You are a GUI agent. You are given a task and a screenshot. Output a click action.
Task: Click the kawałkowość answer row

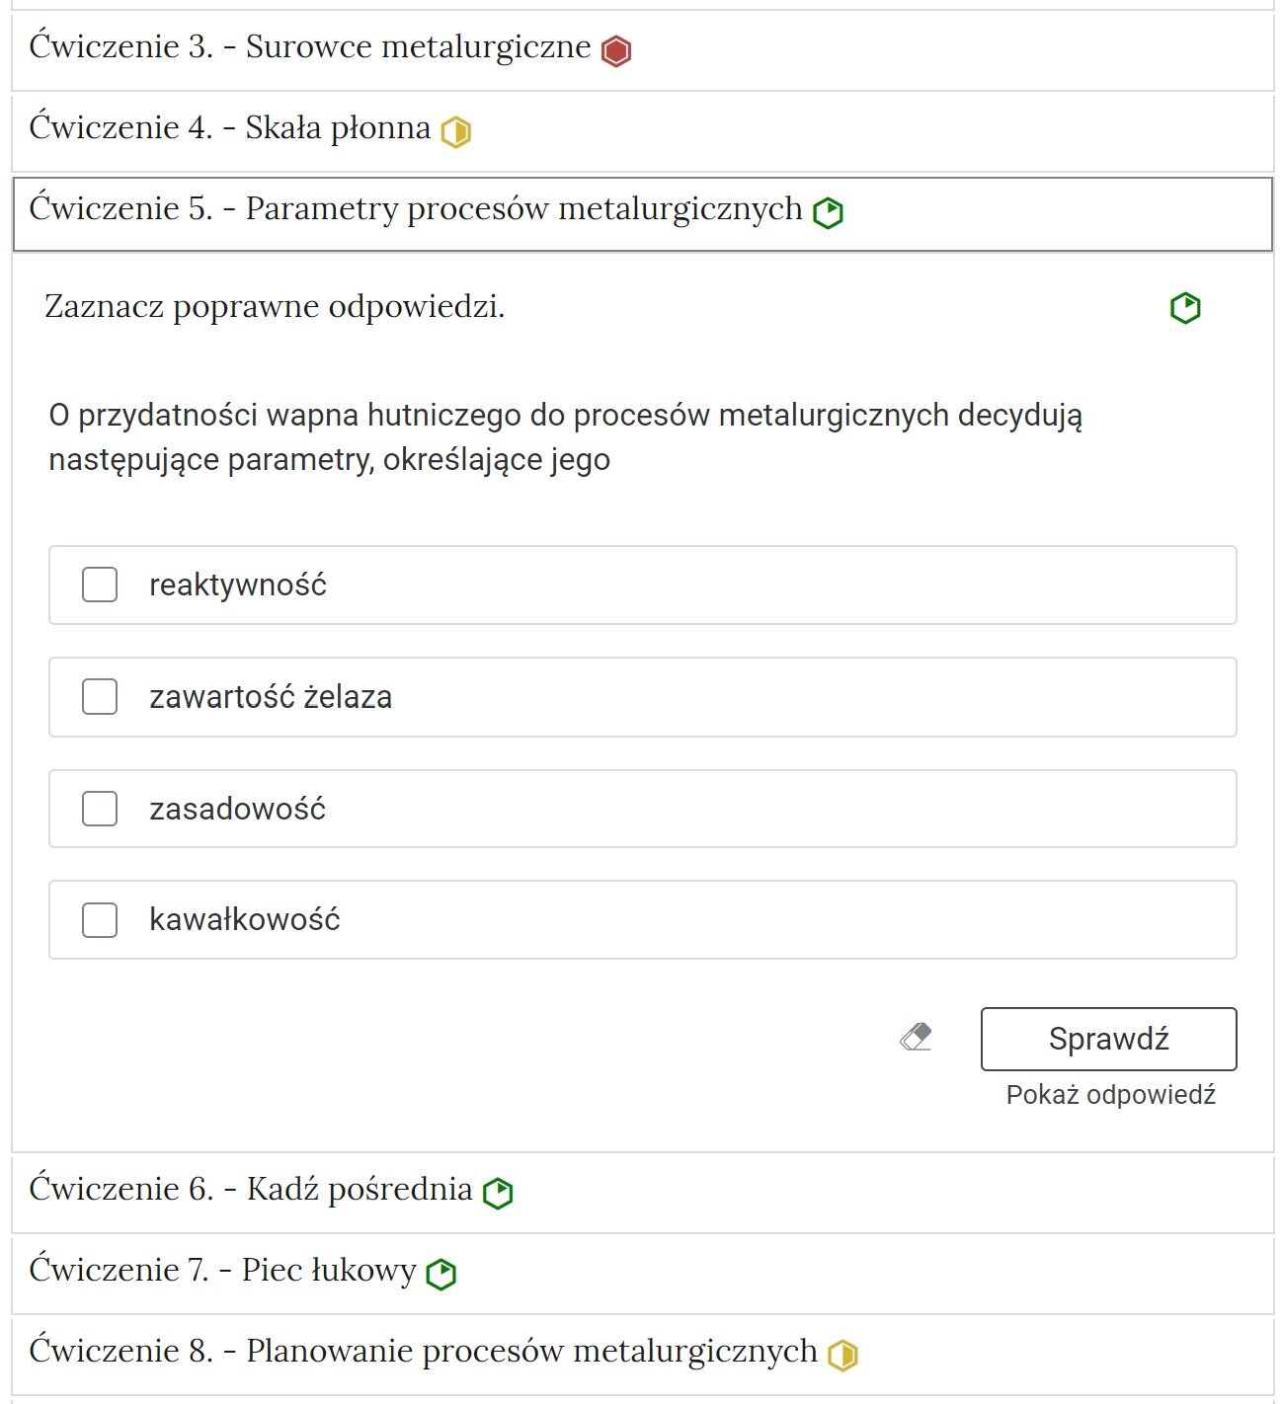click(642, 920)
